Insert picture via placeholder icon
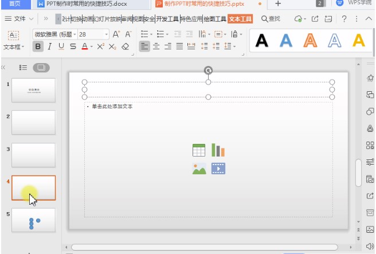Viewport: 376px width, 254px height. (199, 169)
